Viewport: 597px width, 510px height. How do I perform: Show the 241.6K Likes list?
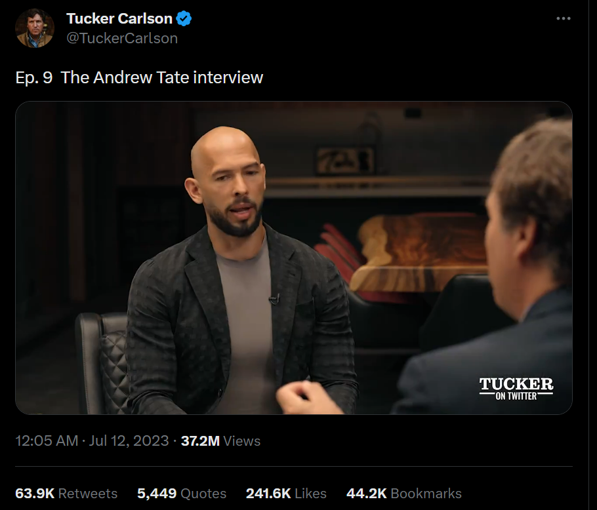tap(286, 493)
